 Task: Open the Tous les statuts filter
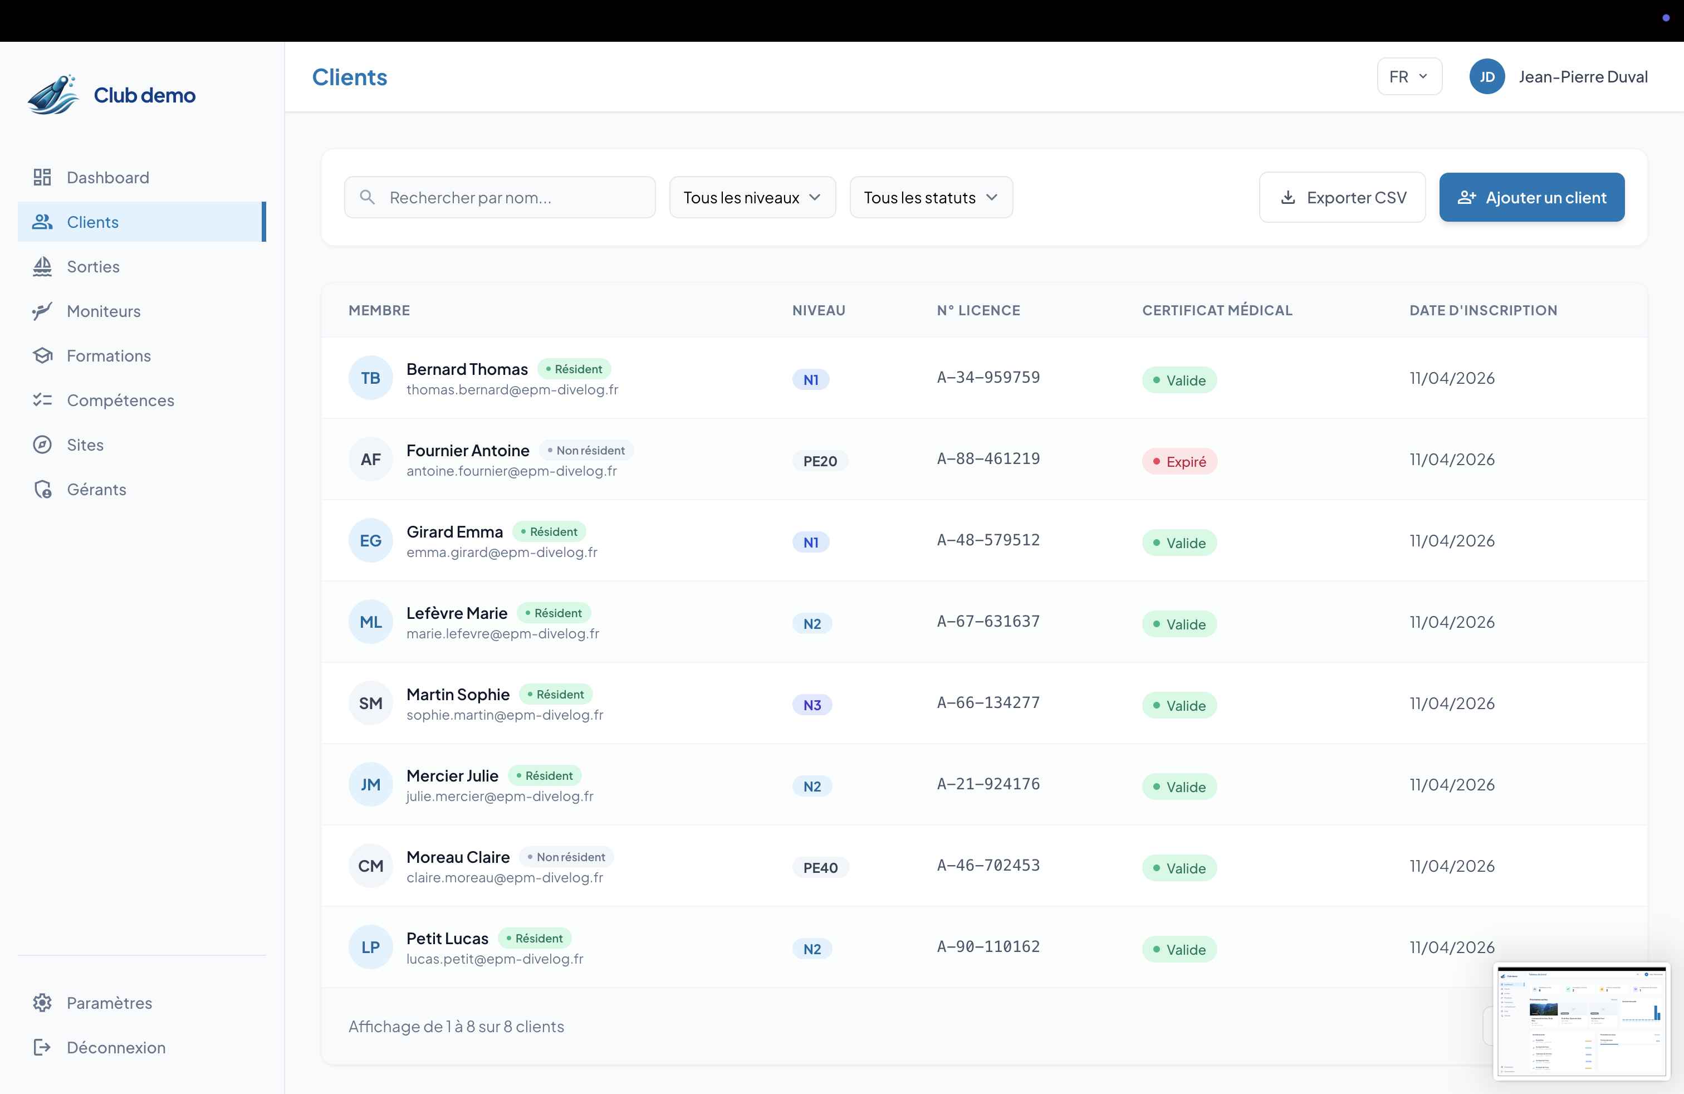[931, 197]
